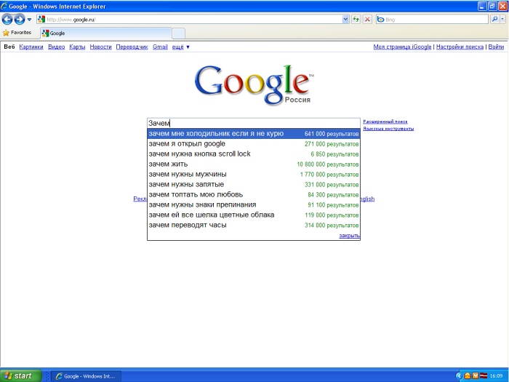Select suggestion зачем я открыл google
This screenshot has width=509, height=382.
coord(254,143)
